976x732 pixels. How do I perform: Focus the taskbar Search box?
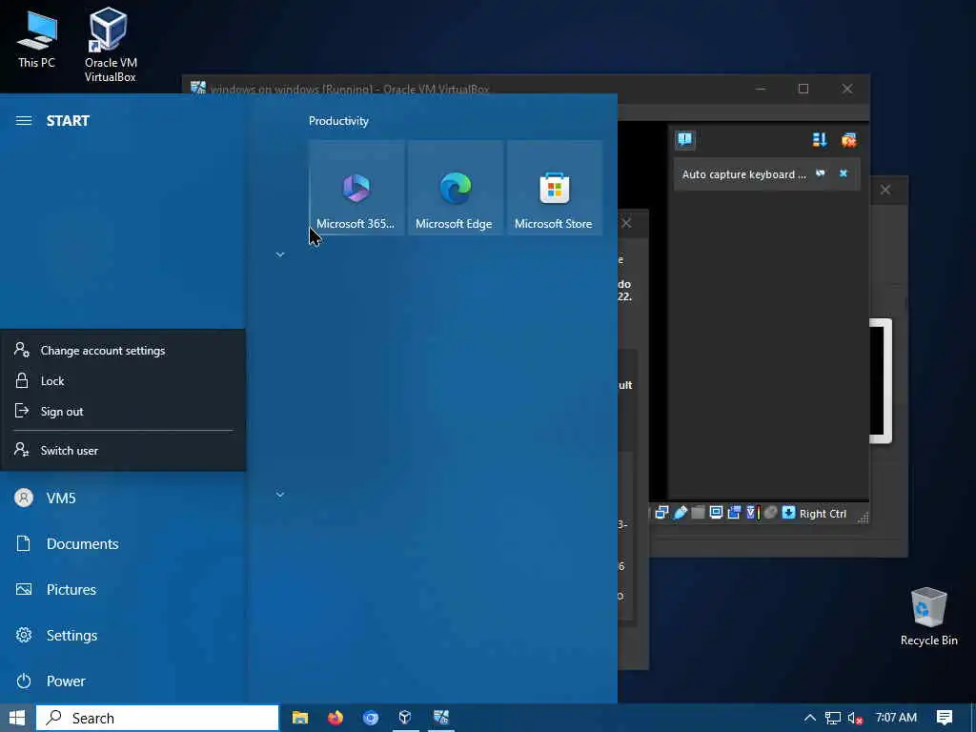[157, 718]
